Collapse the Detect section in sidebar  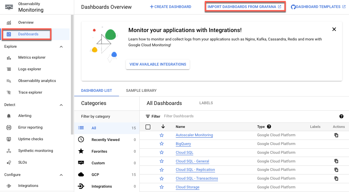click(61, 105)
